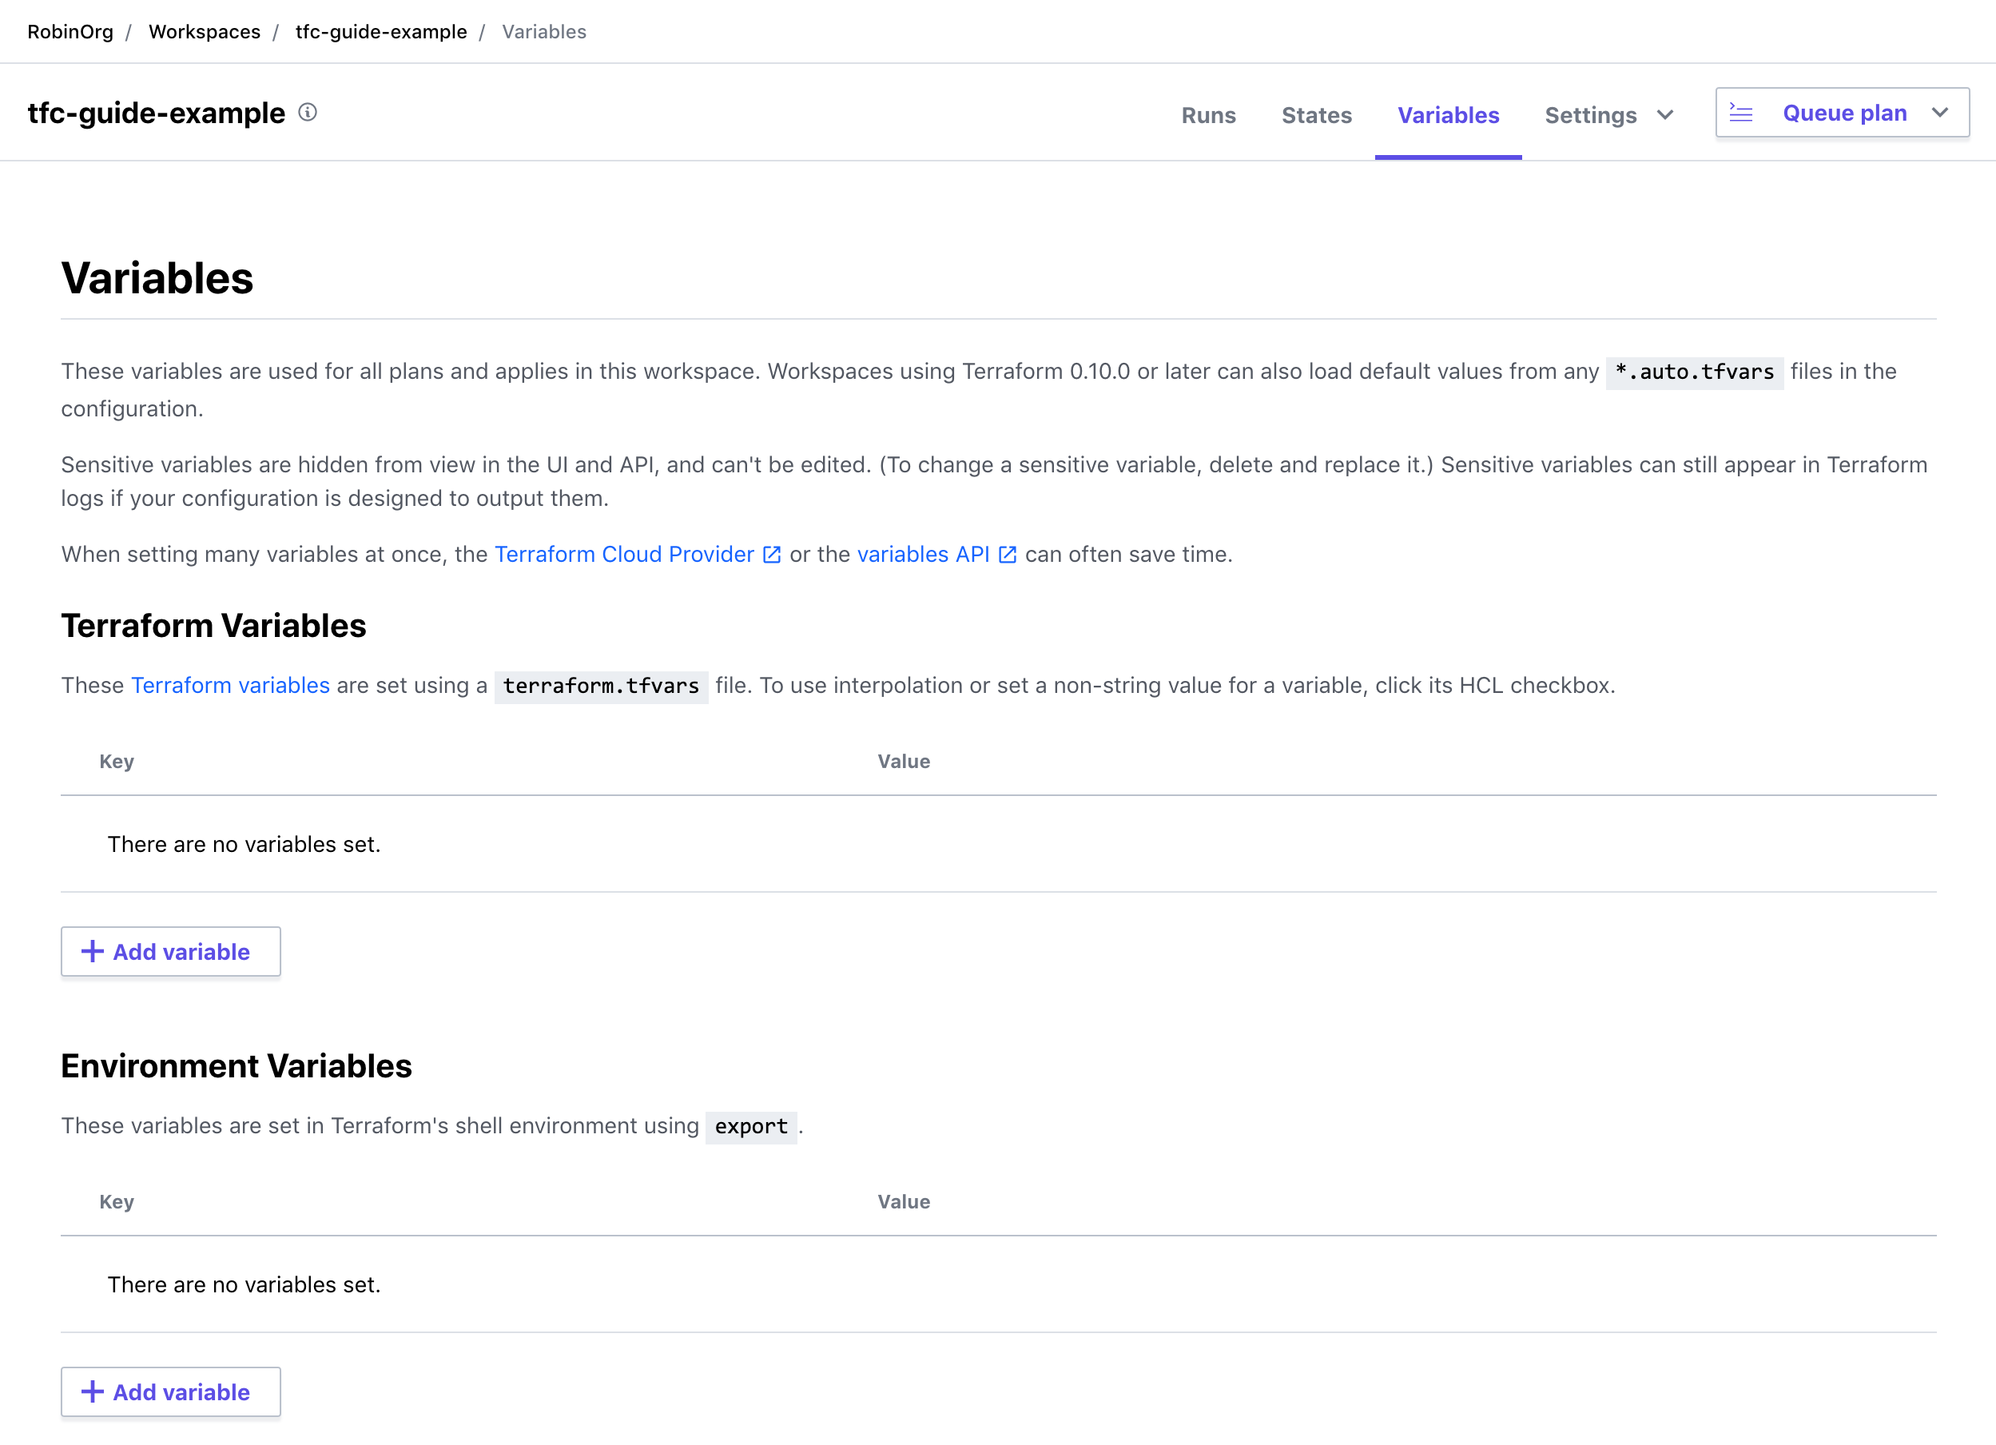The image size is (1996, 1445).
Task: Click the Queue plan list icon
Action: point(1741,113)
